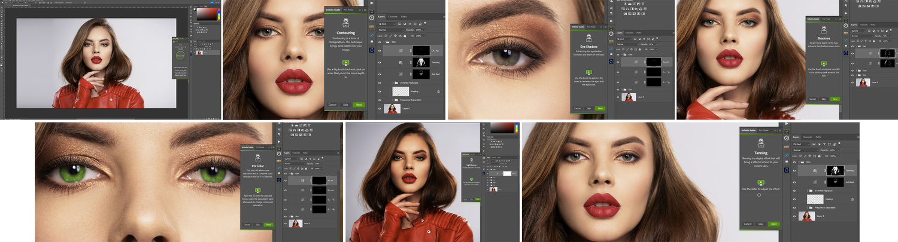
Task: Open blue circle plugin icon beside Contouring guide
Action: coord(372,50)
